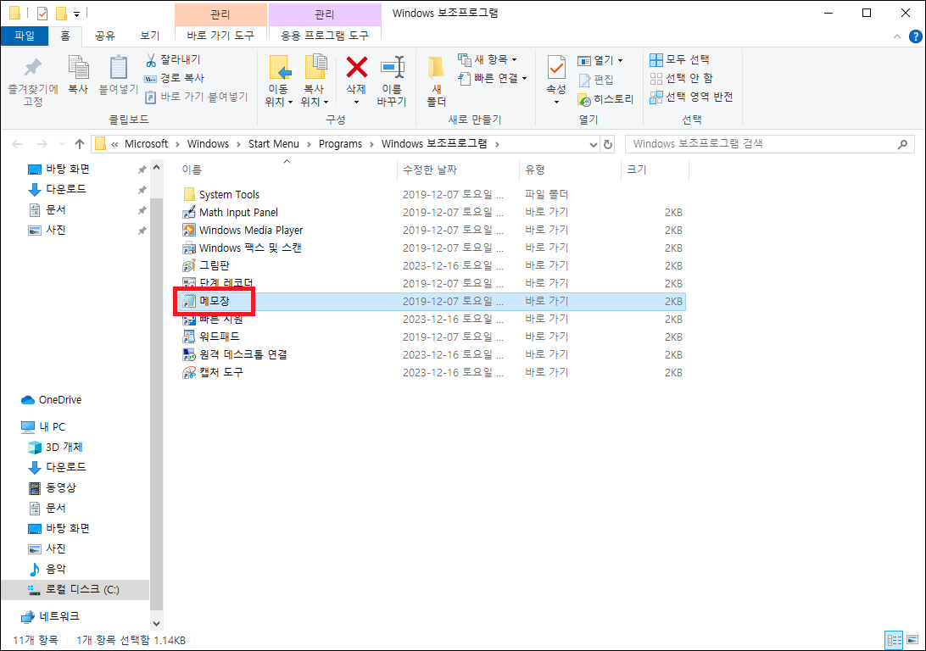Click Programs in the address breadcrumb

pos(340,144)
